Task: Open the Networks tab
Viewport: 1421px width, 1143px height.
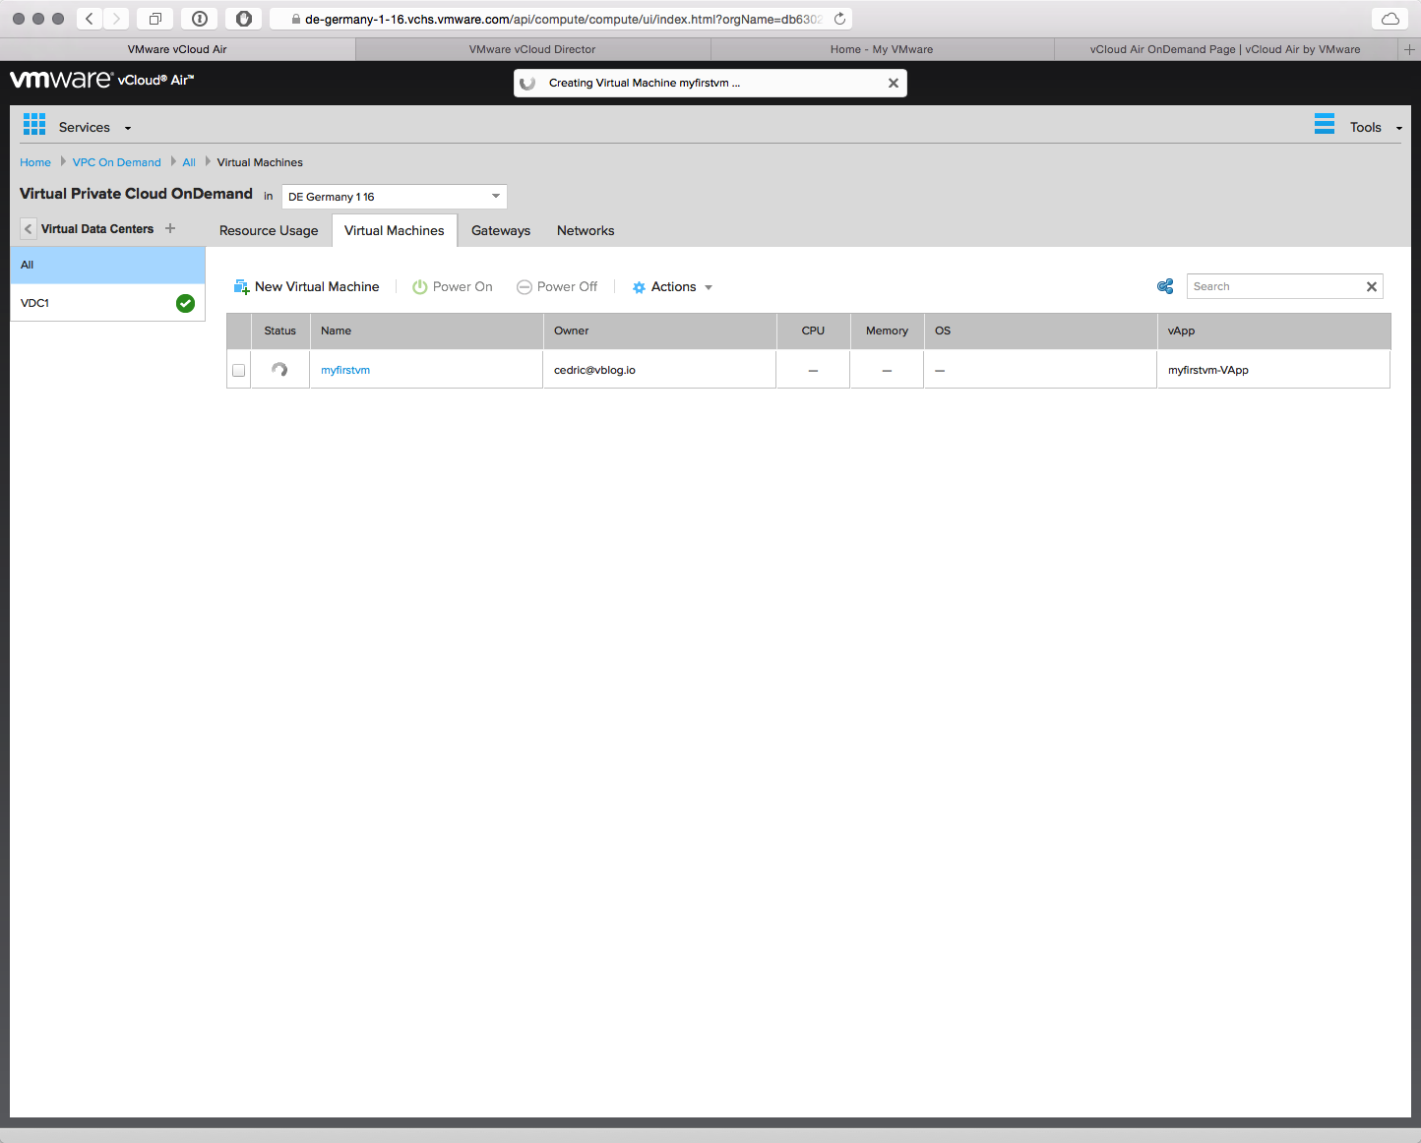Action: pos(585,231)
